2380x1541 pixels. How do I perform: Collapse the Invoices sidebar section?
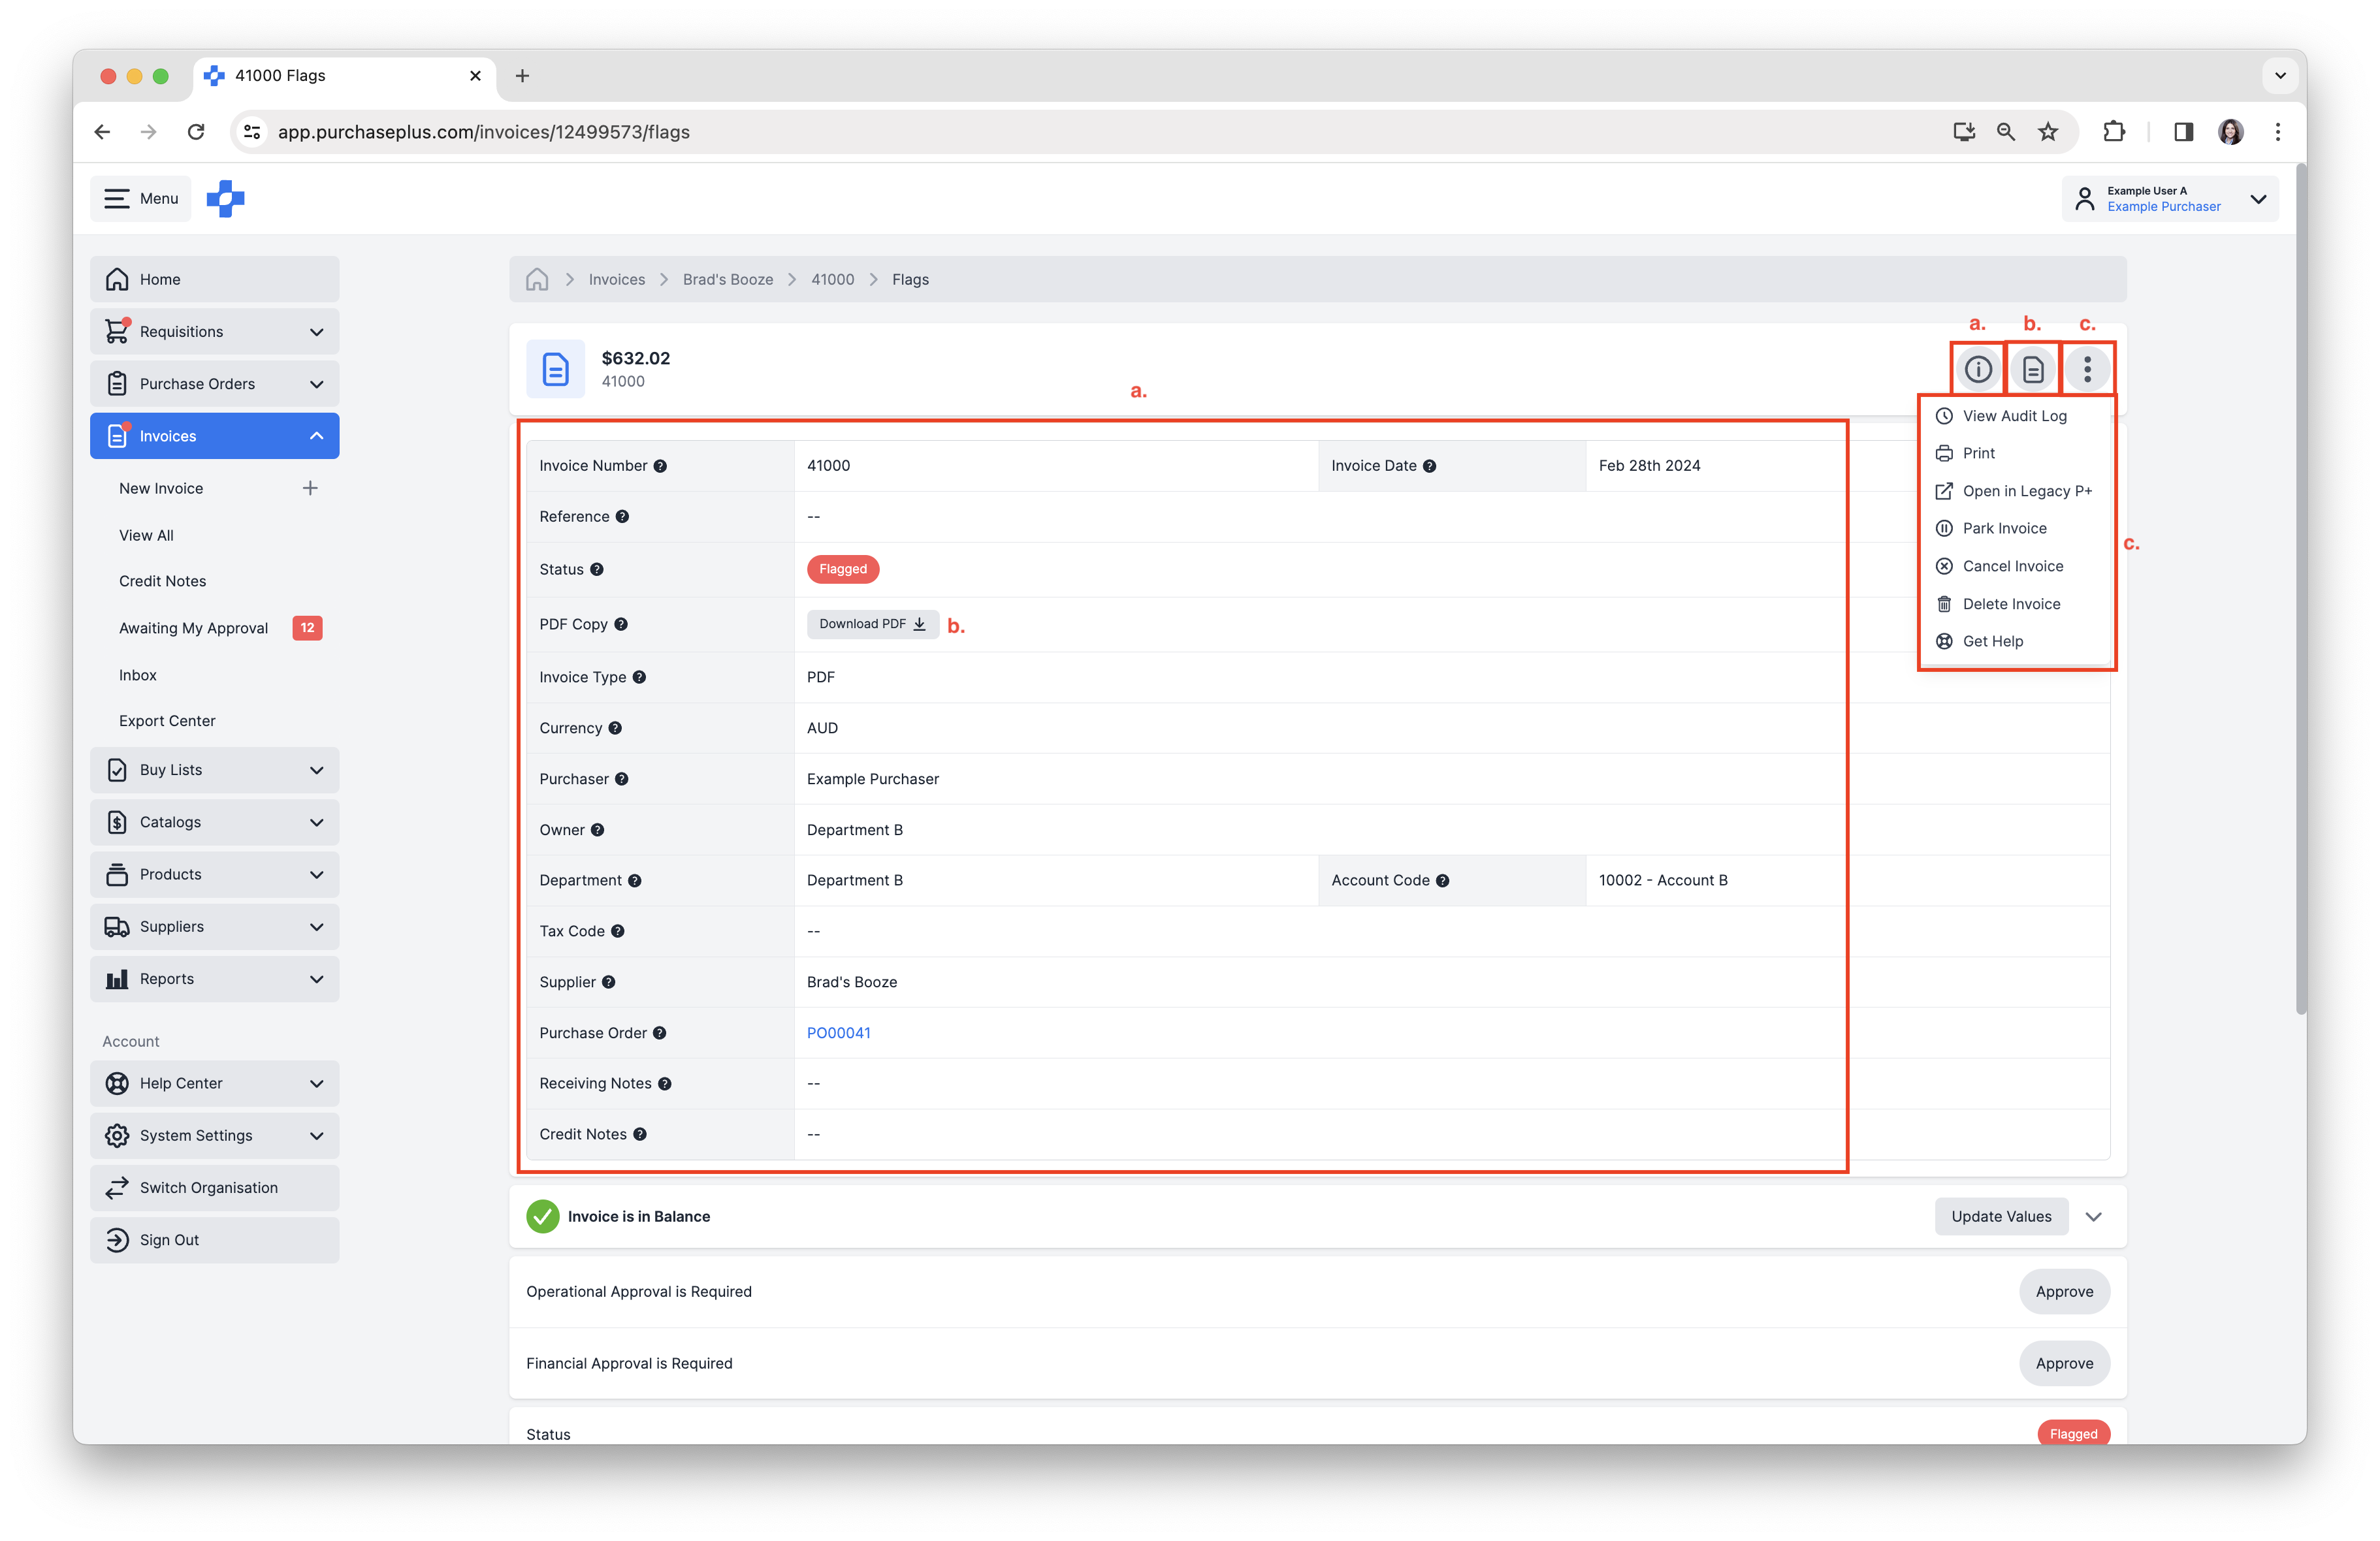coord(214,436)
